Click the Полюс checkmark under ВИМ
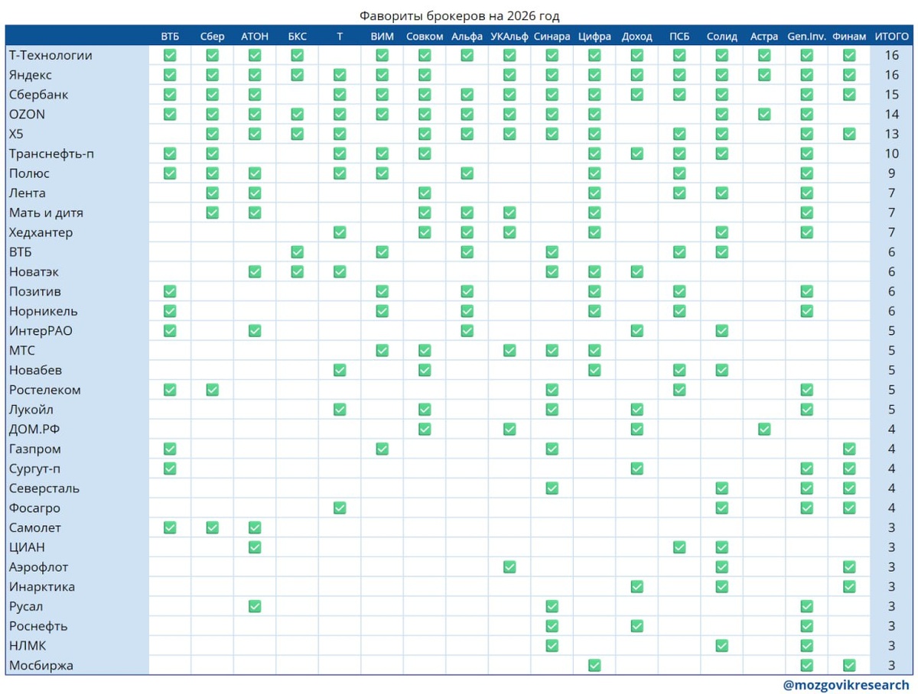This screenshot has width=918, height=694. (x=382, y=173)
